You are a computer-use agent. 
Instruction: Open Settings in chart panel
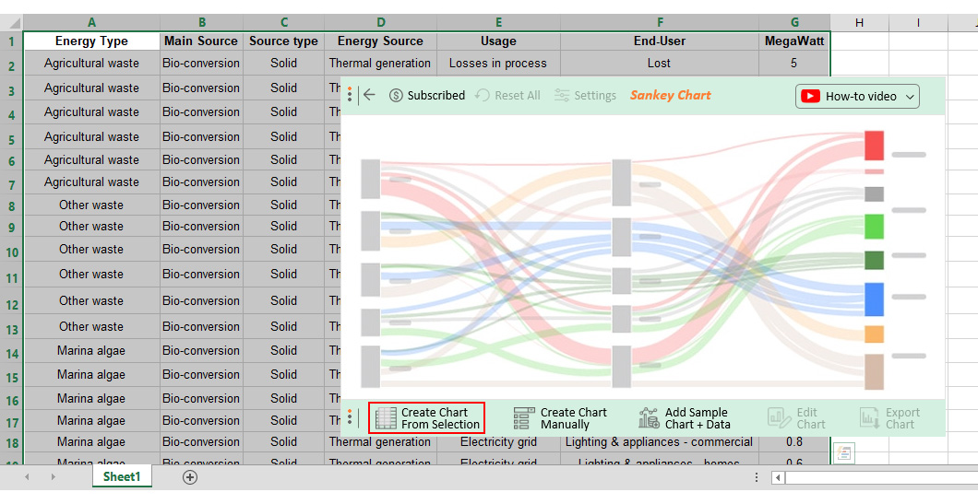[585, 95]
